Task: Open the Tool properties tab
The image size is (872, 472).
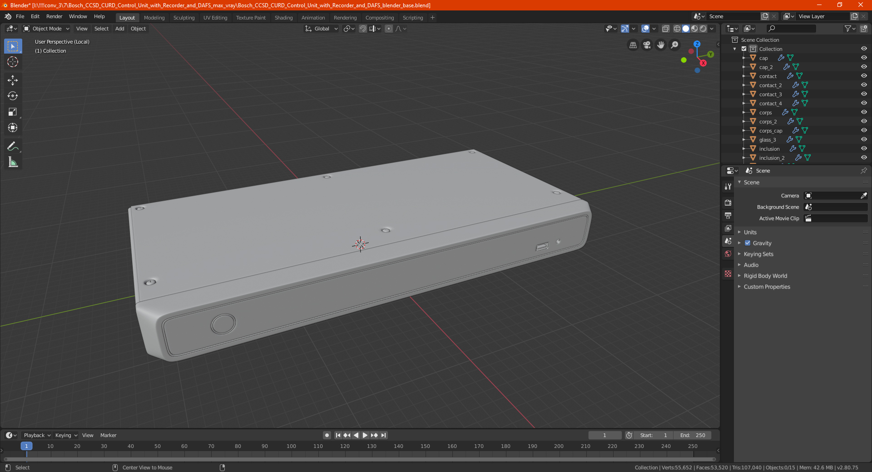Action: 728,187
